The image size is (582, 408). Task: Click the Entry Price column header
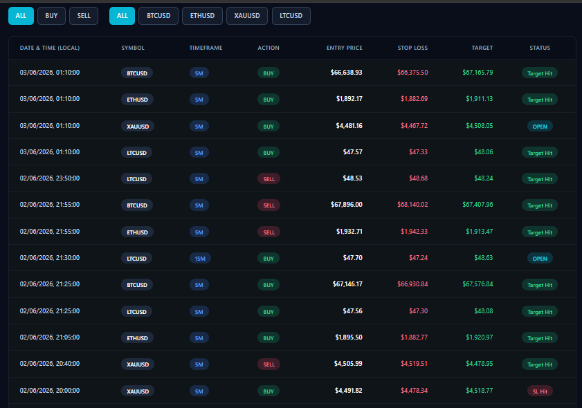pos(344,48)
